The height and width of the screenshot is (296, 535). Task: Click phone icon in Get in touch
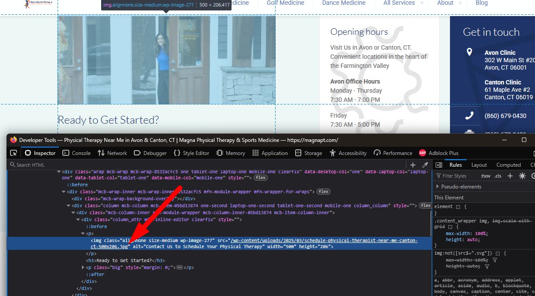(x=469, y=116)
